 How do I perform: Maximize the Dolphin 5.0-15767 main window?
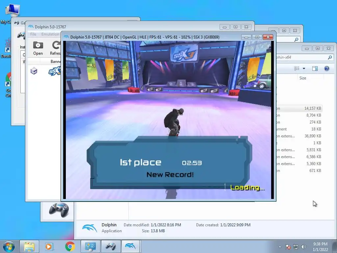pos(236,27)
